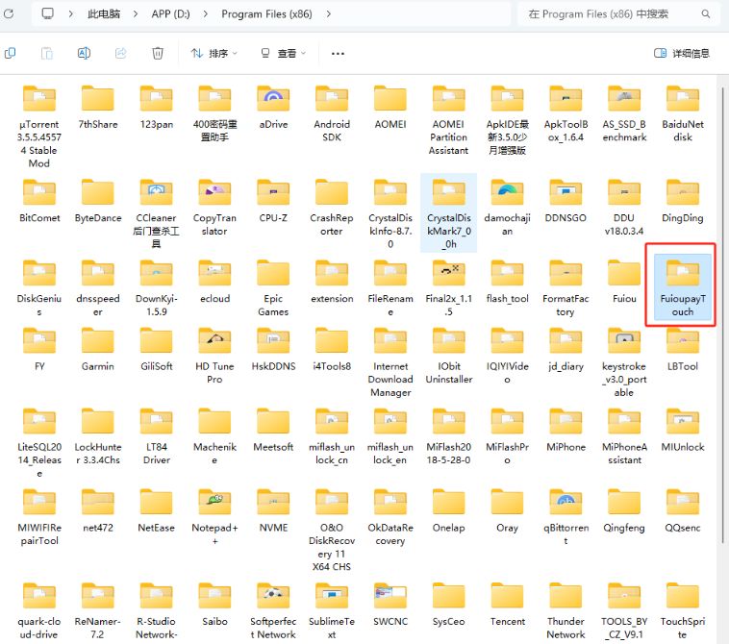Select the O&O DiskRecovery 11 folder
Screen dimensions: 729x644
click(332, 530)
